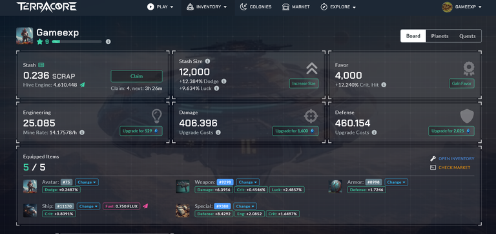Click the Armor item thumbnail

[335, 186]
